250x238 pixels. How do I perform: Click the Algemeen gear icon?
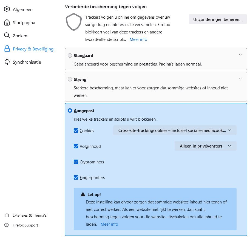(x=7, y=9)
